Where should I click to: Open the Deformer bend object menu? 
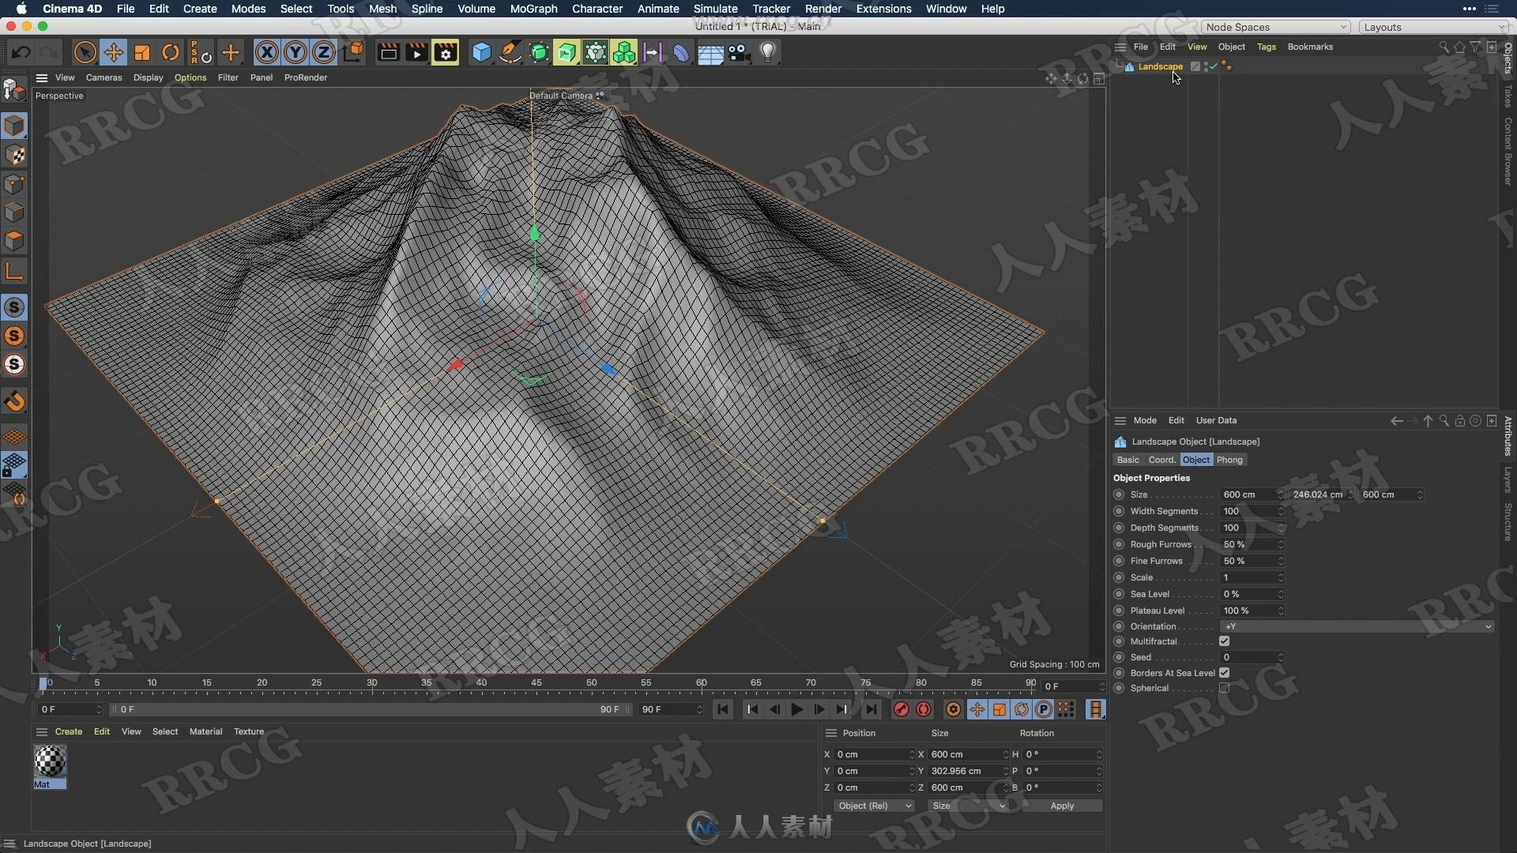681,53
